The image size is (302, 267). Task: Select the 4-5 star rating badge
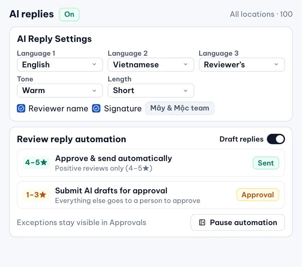click(36, 163)
